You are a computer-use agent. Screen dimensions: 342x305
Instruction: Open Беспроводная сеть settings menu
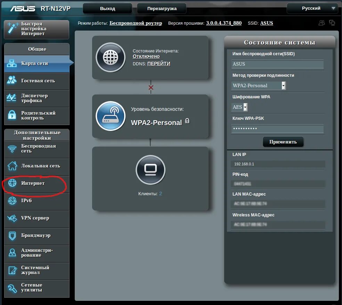(x=37, y=149)
